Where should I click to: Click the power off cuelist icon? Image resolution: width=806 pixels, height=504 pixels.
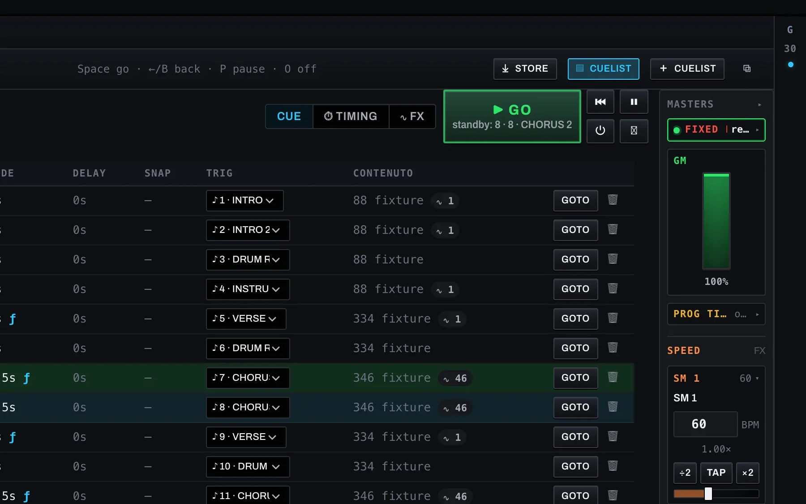coord(600,131)
